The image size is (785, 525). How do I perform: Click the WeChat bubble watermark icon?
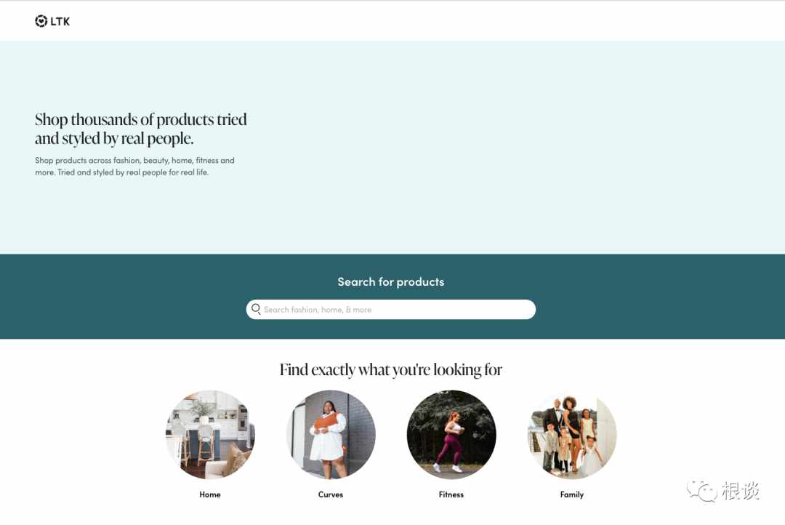(702, 490)
